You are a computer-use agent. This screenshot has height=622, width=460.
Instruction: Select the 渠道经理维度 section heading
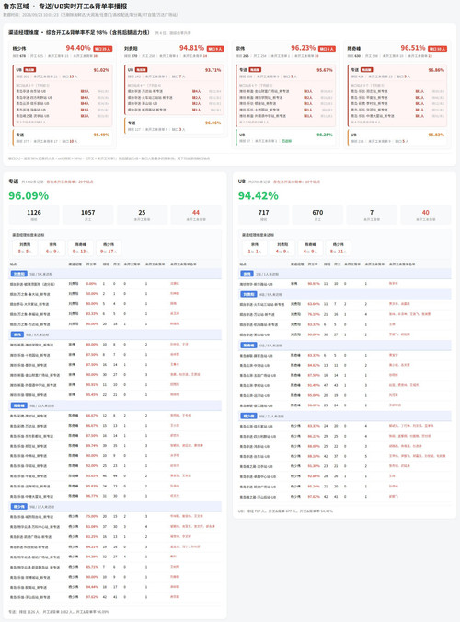click(79, 32)
